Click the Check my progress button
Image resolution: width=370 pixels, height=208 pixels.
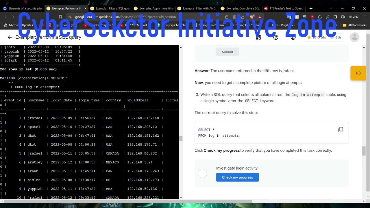coord(237,177)
